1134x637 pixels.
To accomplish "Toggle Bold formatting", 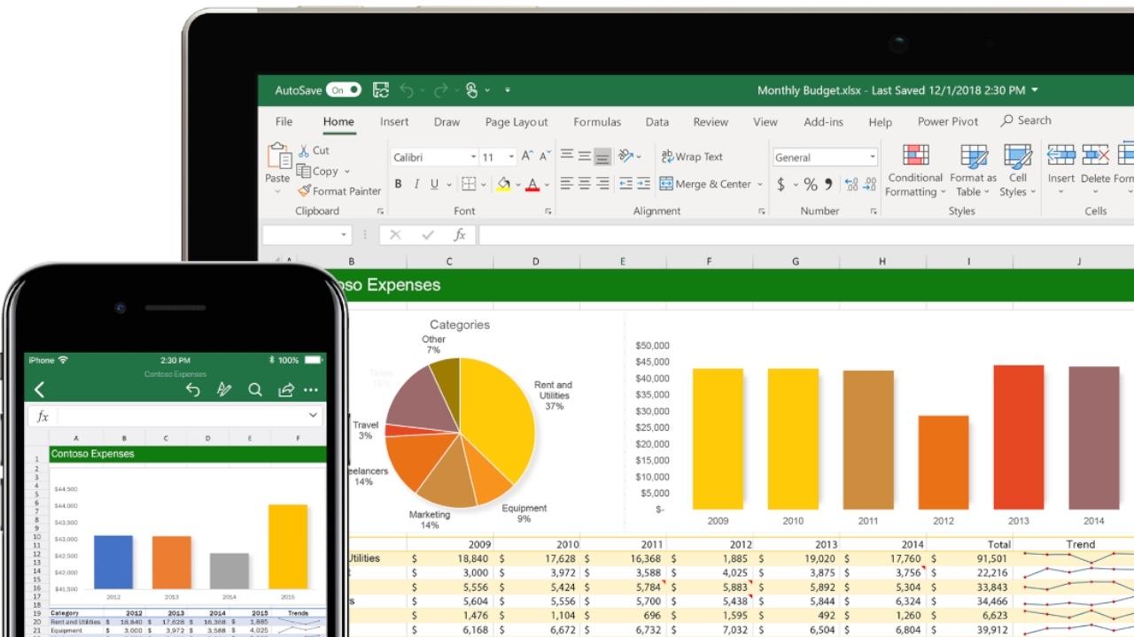I will [398, 184].
